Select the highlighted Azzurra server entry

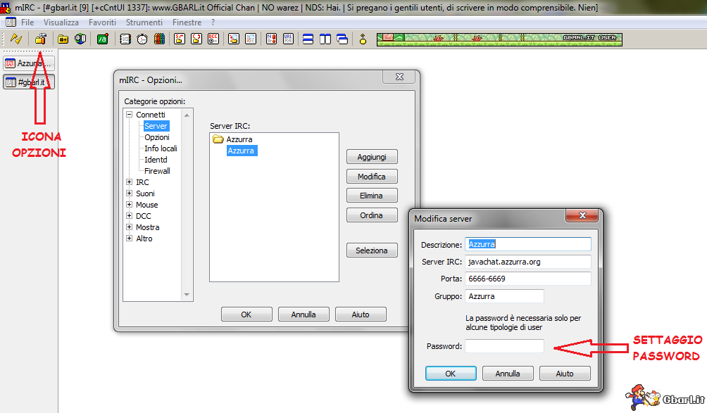[x=242, y=151]
